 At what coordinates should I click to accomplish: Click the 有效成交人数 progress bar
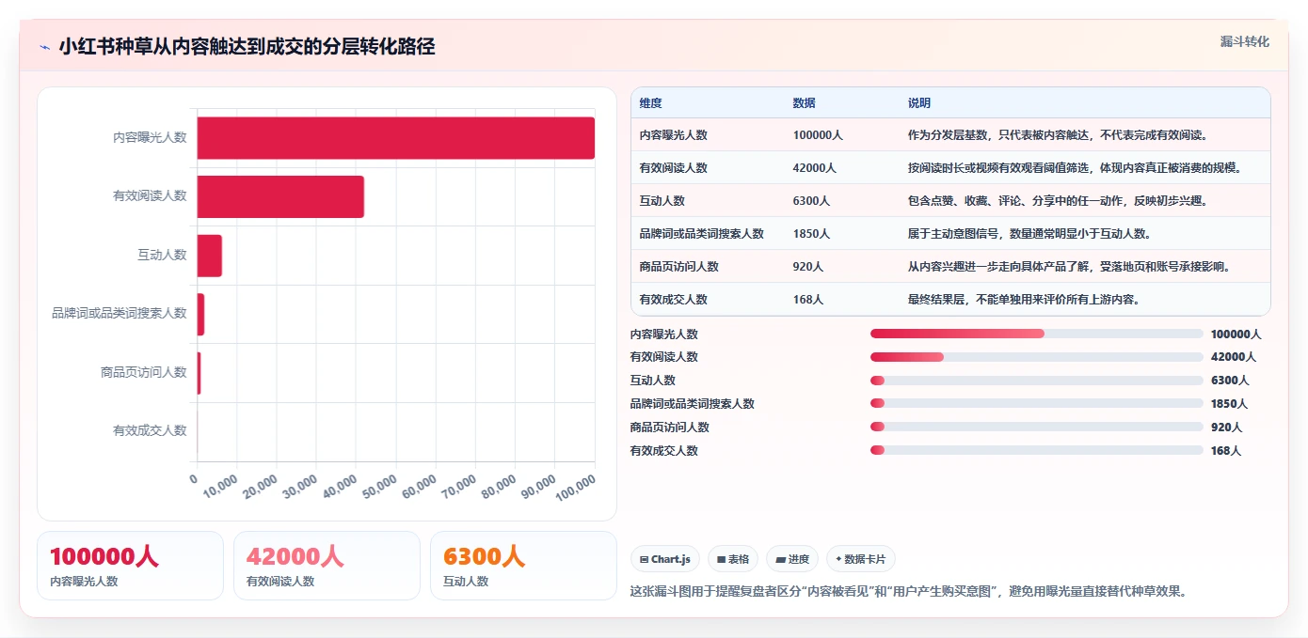(1037, 451)
